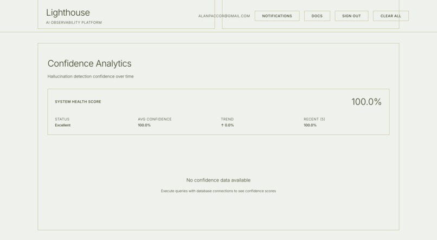The height and width of the screenshot is (240, 437).
Task: Open the Docs button
Action: point(317,16)
